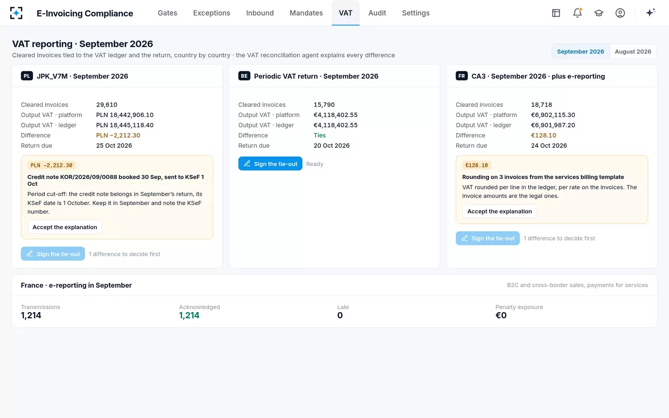The height and width of the screenshot is (418, 669).
Task: Accept the explanation for credit note KOR/2026/09/0088
Action: 65,227
